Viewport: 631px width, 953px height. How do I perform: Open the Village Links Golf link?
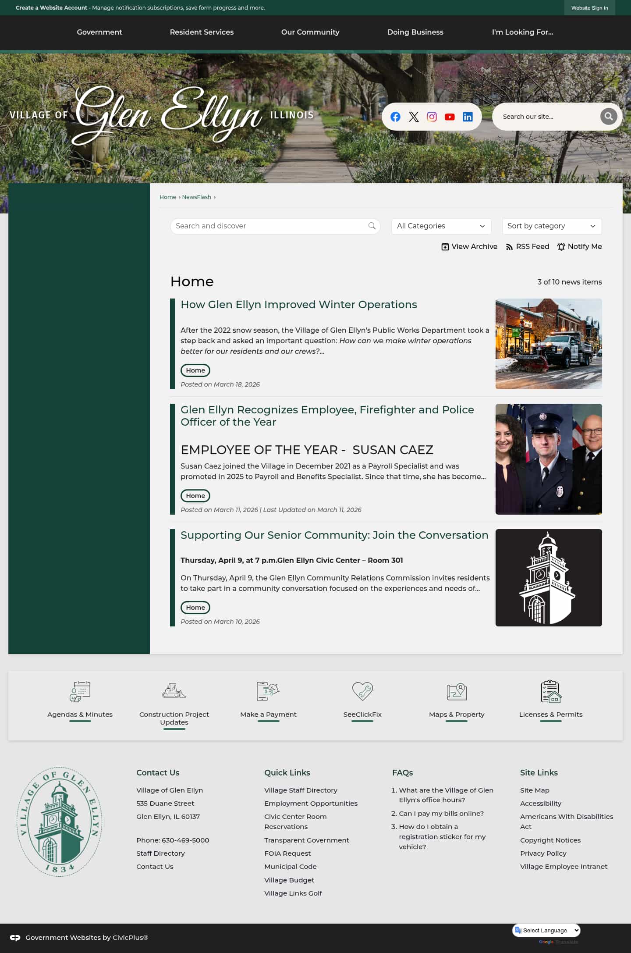pos(293,893)
